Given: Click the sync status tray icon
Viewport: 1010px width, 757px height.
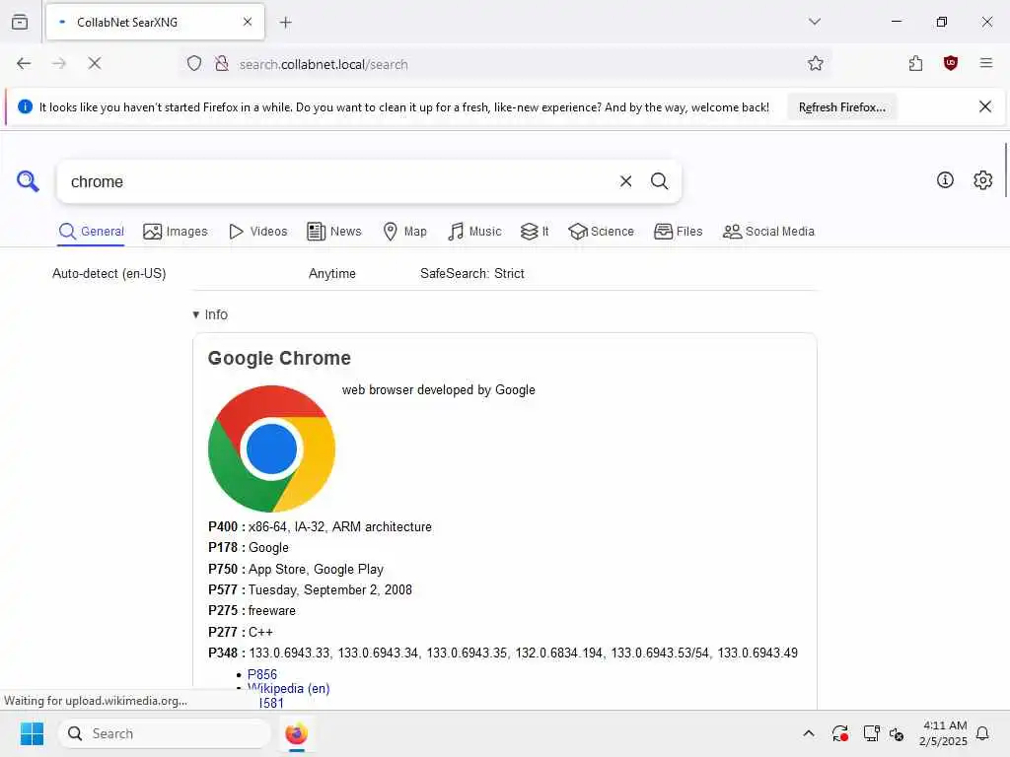Looking at the screenshot, I should click(839, 733).
